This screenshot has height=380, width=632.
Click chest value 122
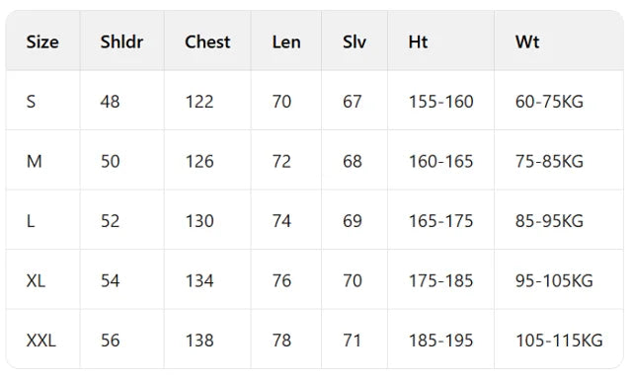click(199, 102)
